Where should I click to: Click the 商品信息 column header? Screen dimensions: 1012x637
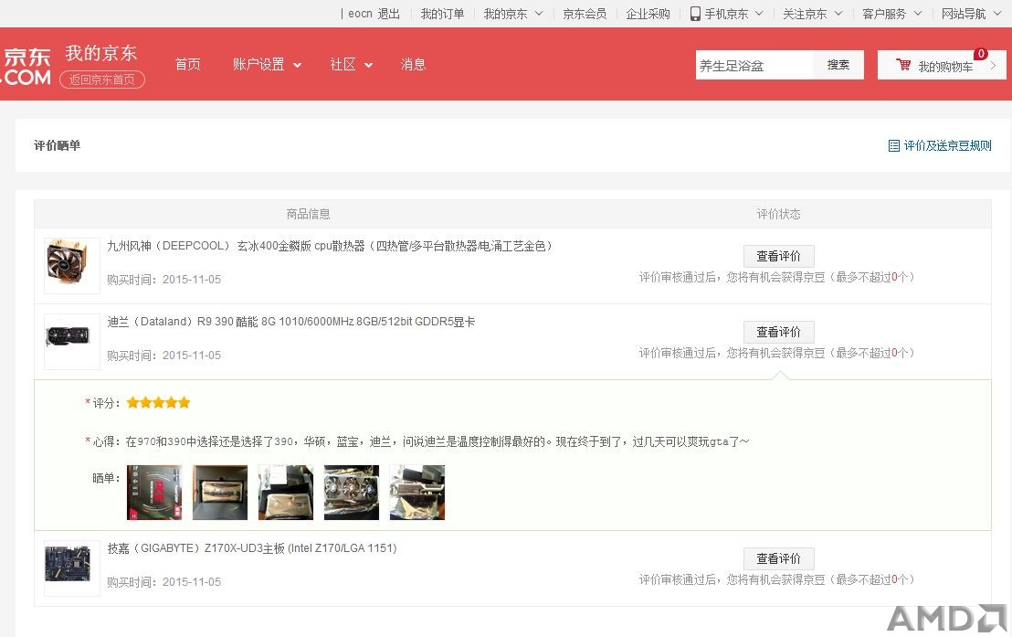tap(308, 214)
